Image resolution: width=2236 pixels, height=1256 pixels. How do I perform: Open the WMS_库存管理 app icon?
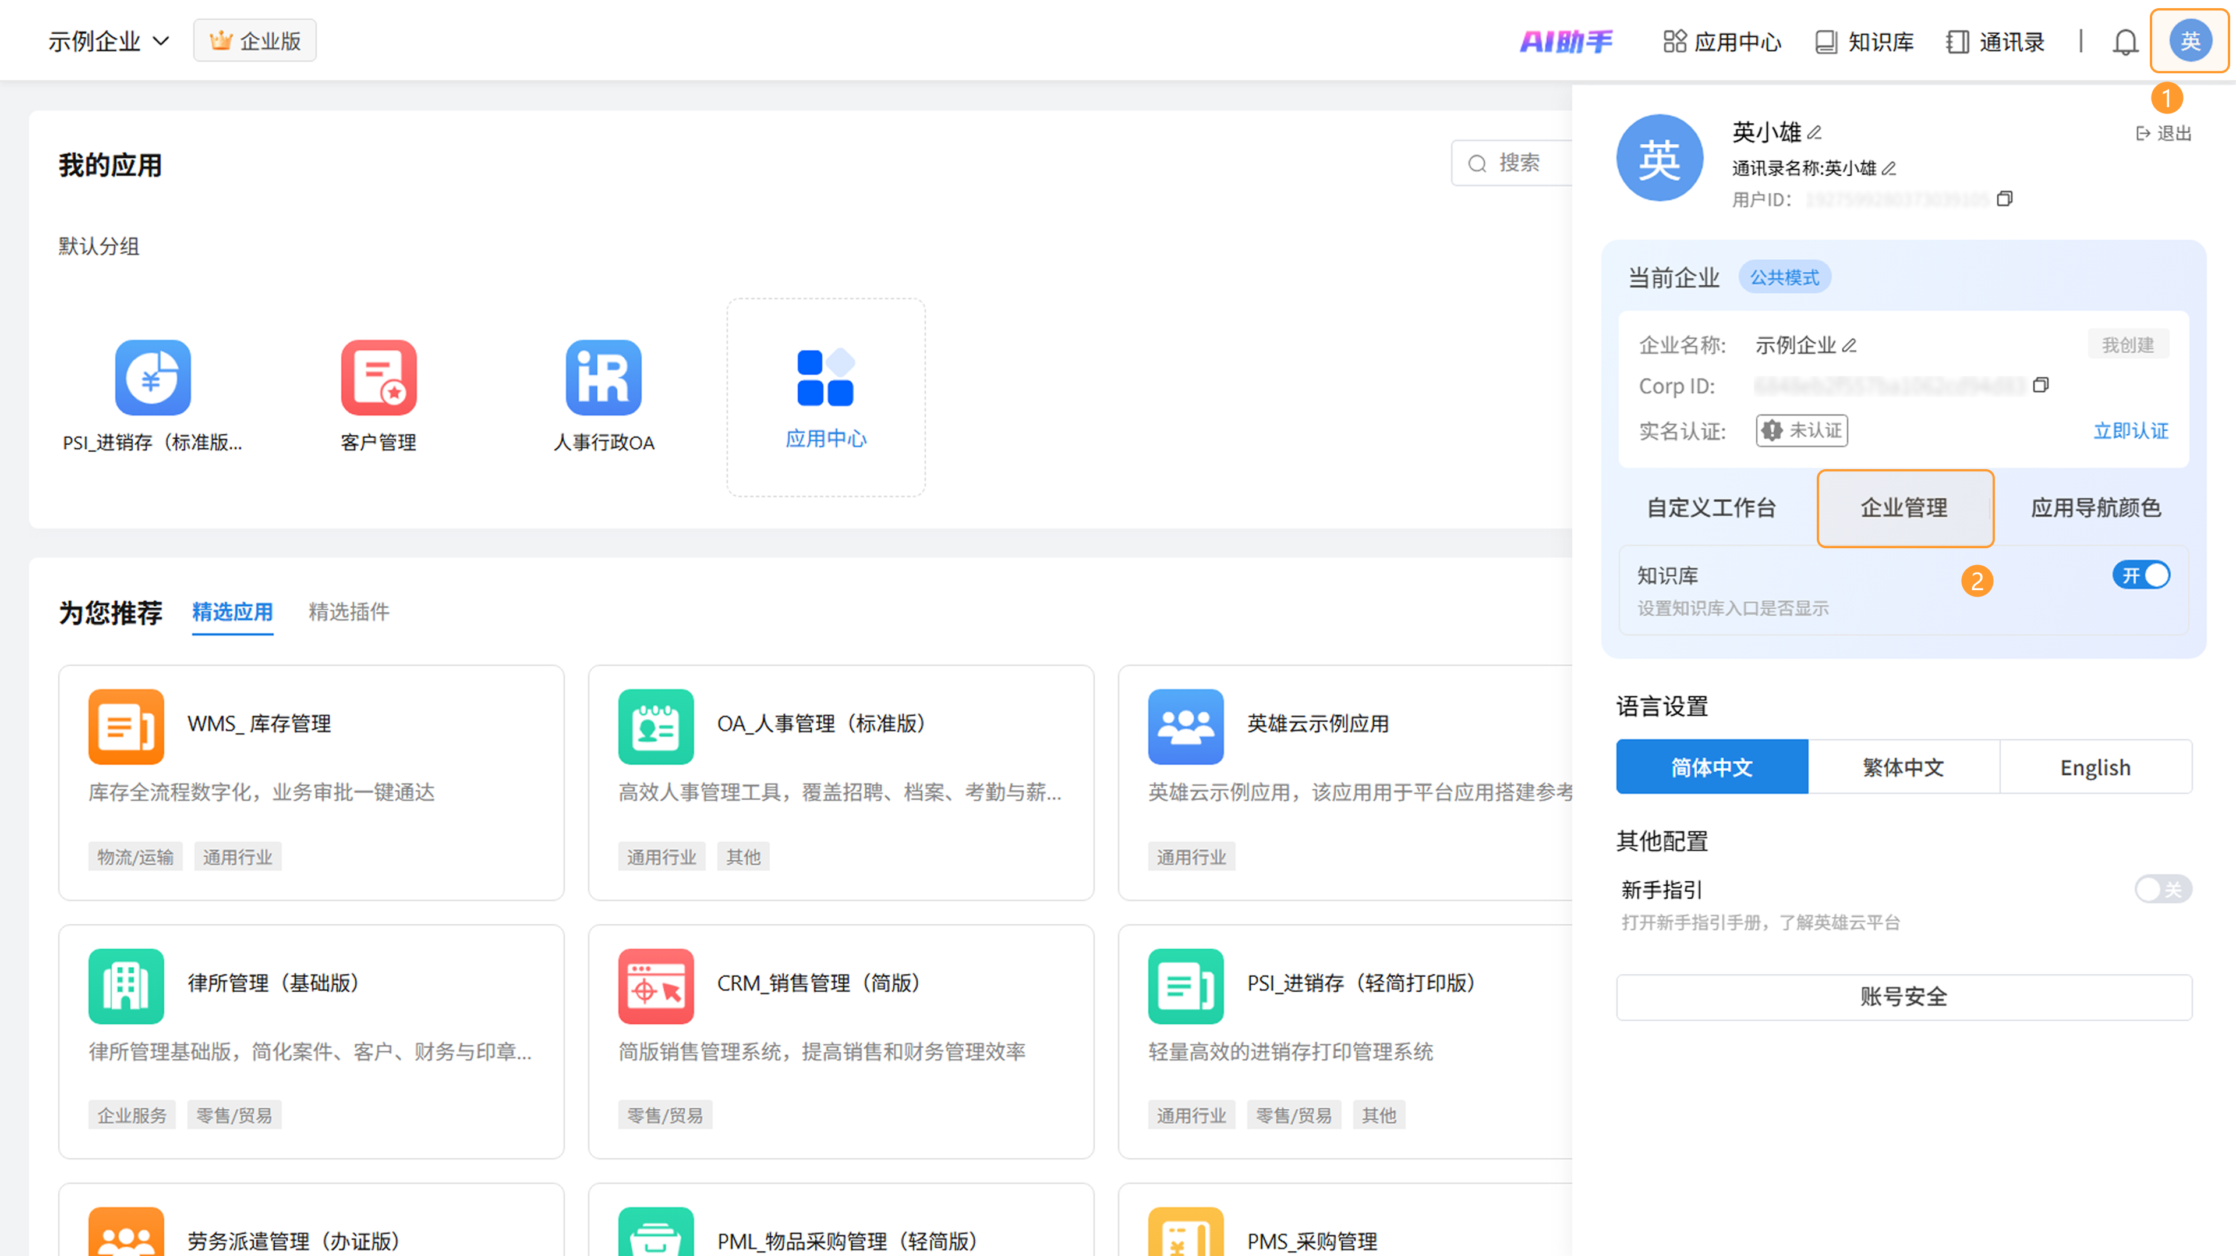coord(126,726)
